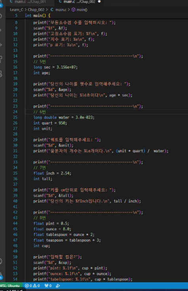
Task: Jump to the sticky 'int main() {' line
Action: tap(38, 15)
